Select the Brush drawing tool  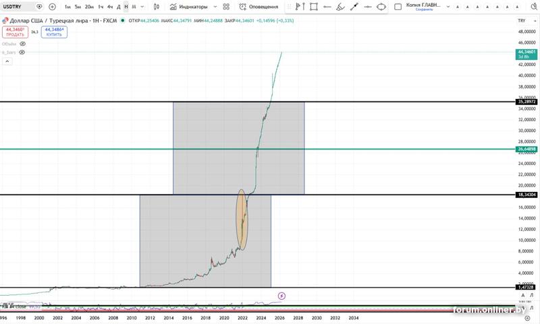pos(340,7)
